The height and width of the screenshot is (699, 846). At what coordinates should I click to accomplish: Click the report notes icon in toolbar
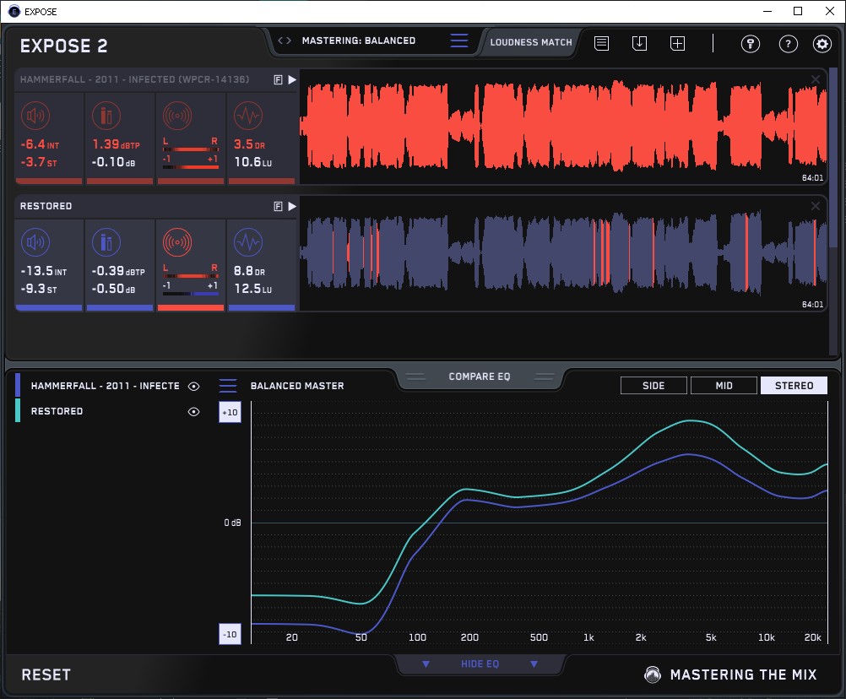(x=601, y=44)
